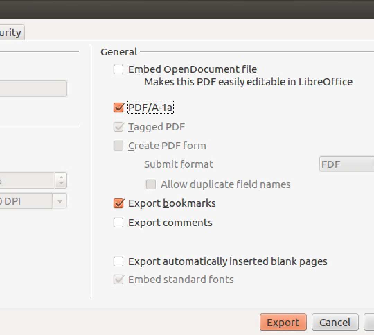The width and height of the screenshot is (374, 335).
Task: Click the Export button
Action: 283,322
